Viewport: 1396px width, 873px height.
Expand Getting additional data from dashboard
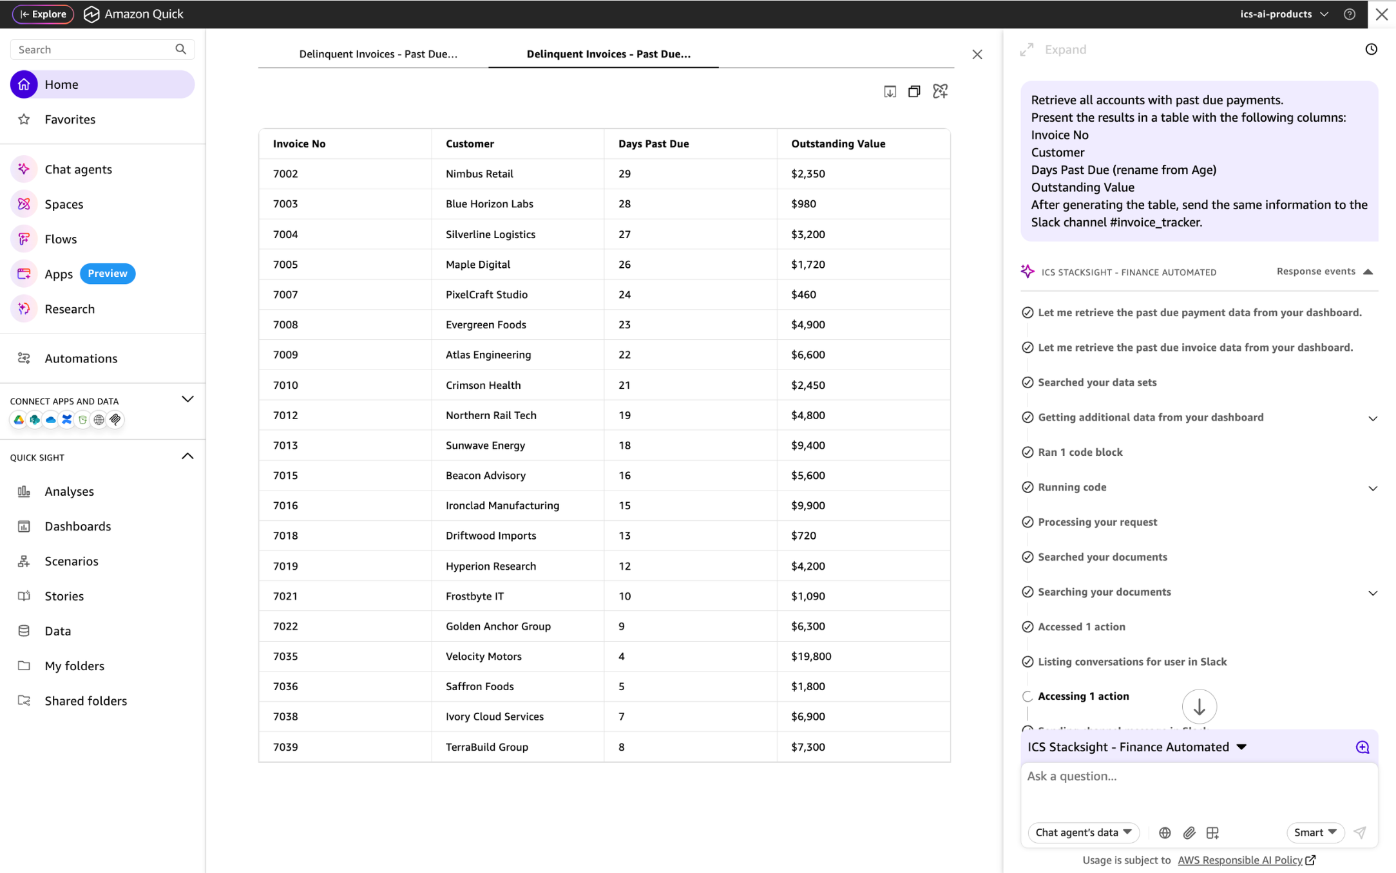(1372, 418)
